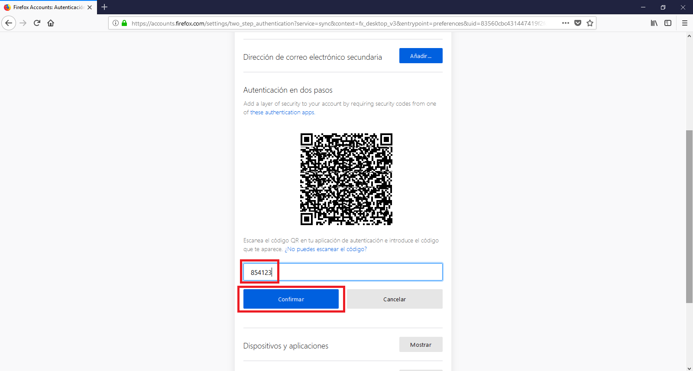The image size is (693, 371).
Task: Click Mostrar for devices and applications
Action: tap(421, 345)
